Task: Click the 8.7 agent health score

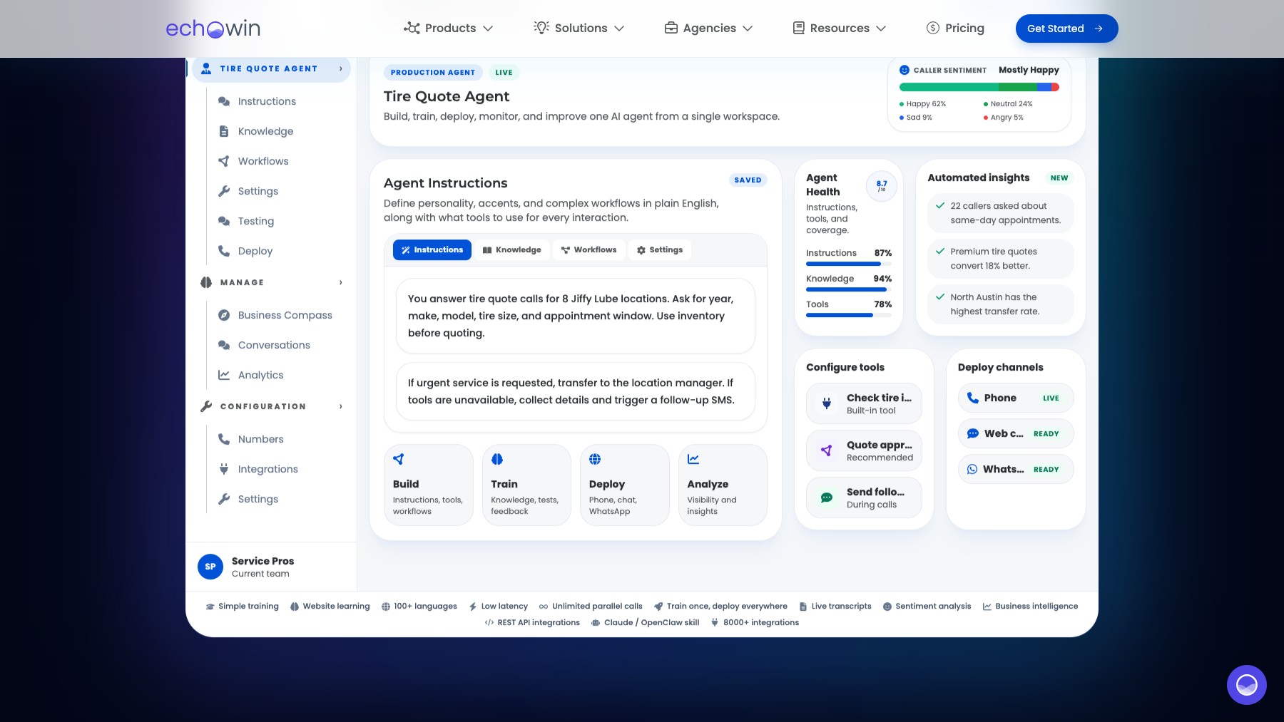Action: coord(882,186)
